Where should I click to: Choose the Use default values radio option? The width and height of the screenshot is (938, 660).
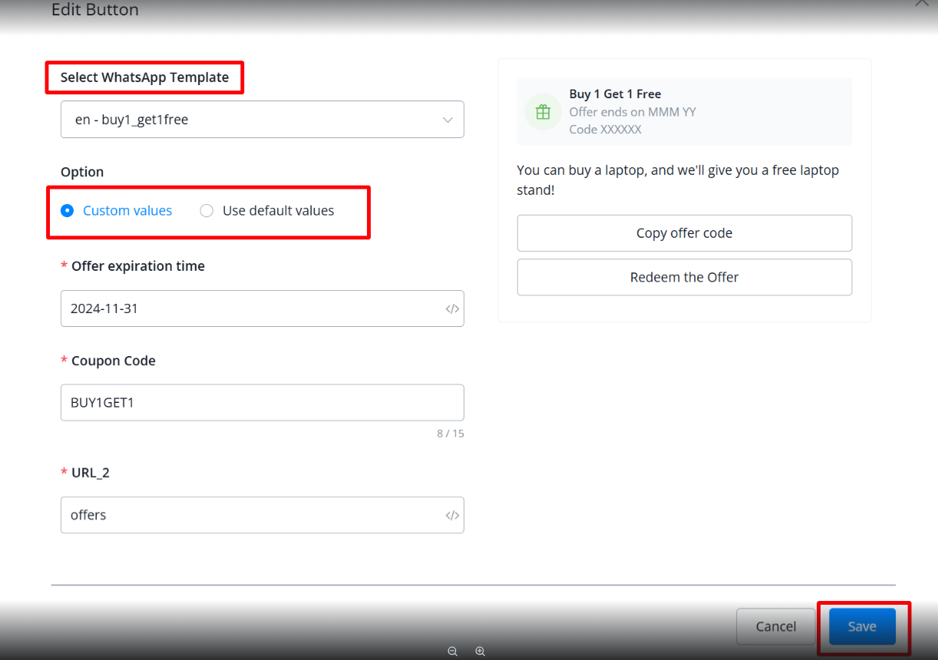(206, 211)
